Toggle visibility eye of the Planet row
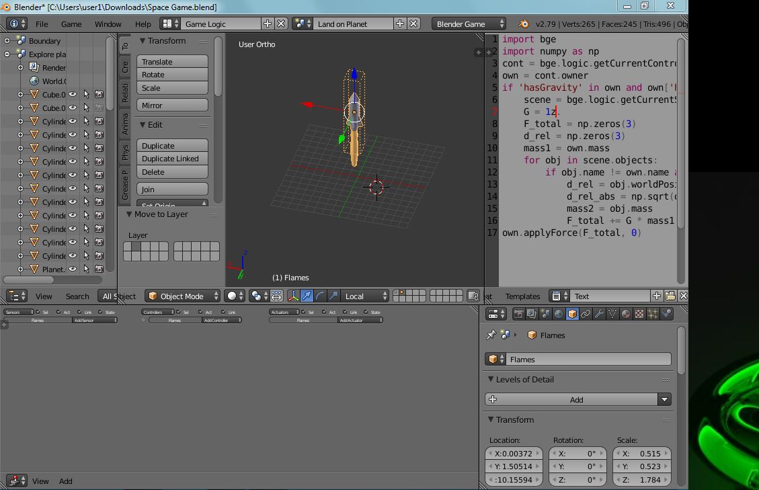Viewport: 759px width, 490px height. point(73,270)
